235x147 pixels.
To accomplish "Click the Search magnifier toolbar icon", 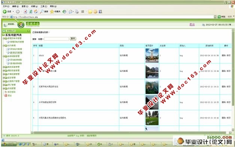I will [x=42, y=12].
